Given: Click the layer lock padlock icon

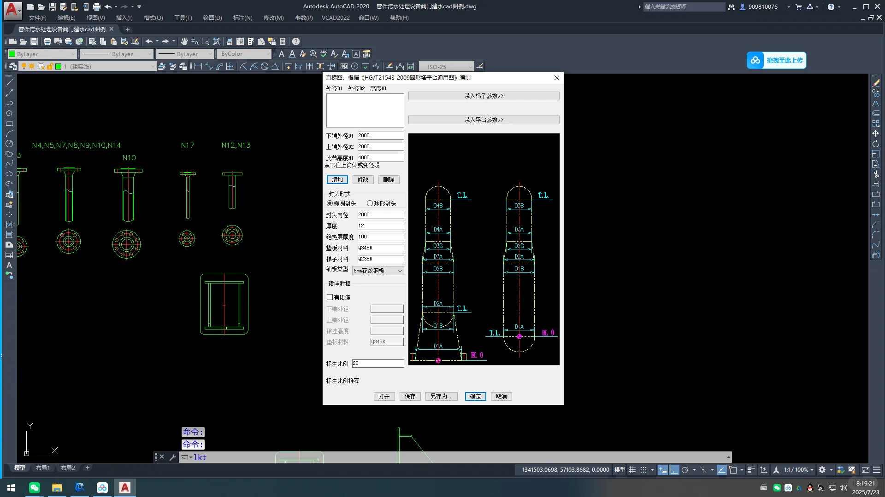Looking at the screenshot, I should 50,66.
